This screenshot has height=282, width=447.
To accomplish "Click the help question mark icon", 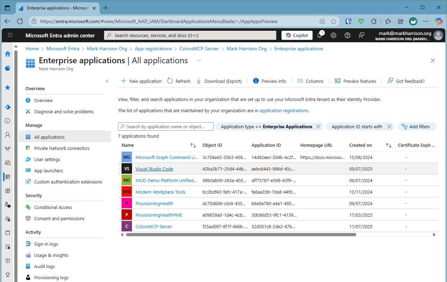I will (347, 35).
